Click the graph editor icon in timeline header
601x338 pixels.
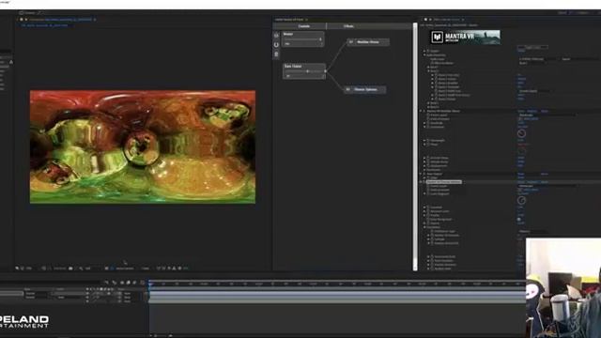tap(142, 283)
